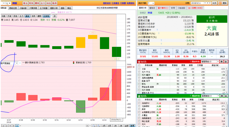The width and height of the screenshot is (229, 127).
Task: Tick the checkbox for 美林 row
Action: [139, 109]
